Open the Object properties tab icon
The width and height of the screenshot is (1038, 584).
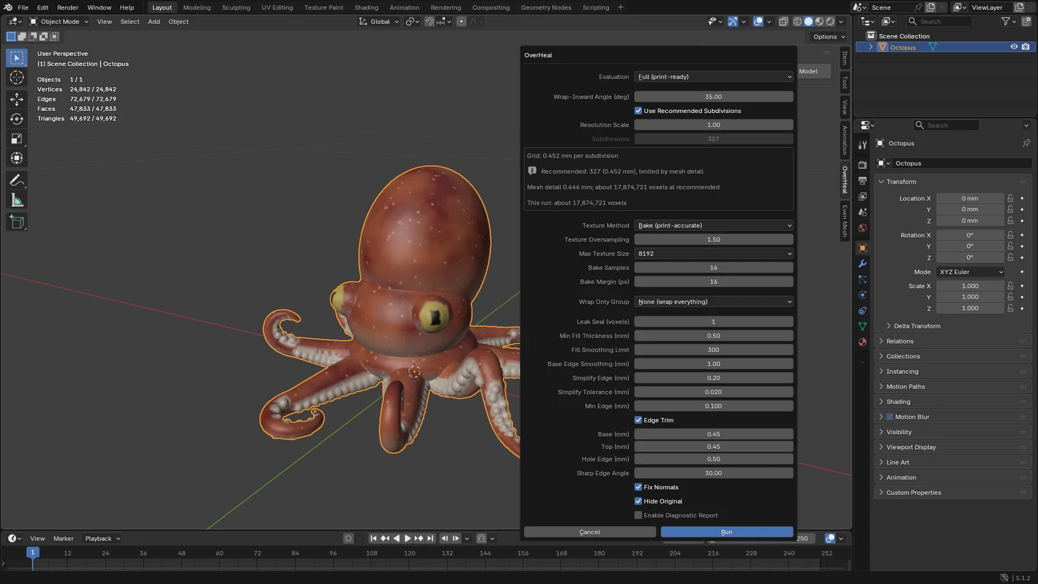click(862, 248)
